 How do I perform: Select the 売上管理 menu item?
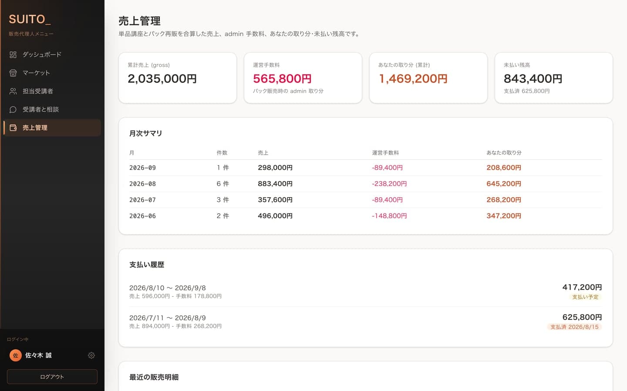pos(52,128)
